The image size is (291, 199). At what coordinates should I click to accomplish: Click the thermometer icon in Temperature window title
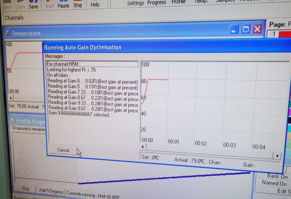[8, 33]
